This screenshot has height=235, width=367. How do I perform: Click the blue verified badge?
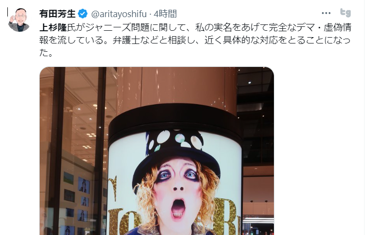[83, 14]
